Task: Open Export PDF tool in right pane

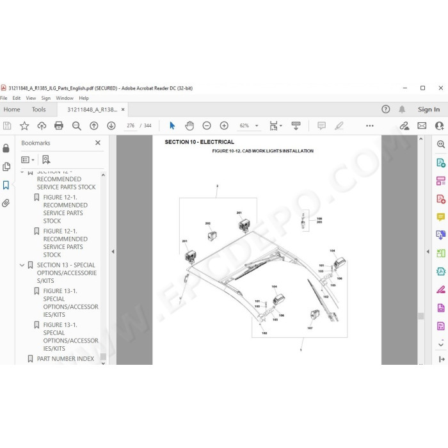Action: click(x=440, y=163)
